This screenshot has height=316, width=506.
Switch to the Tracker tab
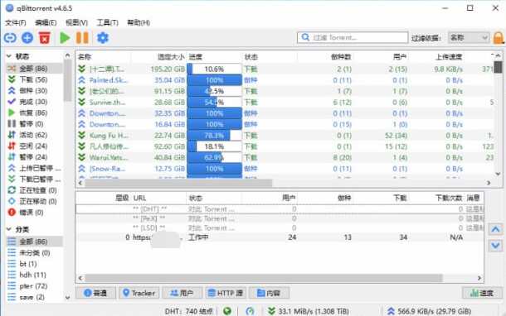point(139,293)
